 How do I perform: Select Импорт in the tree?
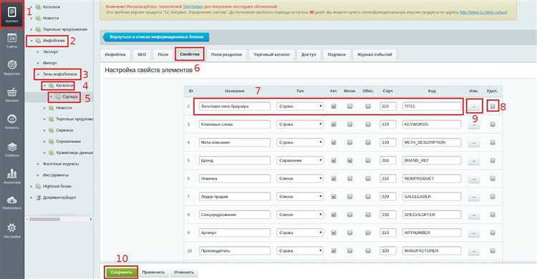50,63
